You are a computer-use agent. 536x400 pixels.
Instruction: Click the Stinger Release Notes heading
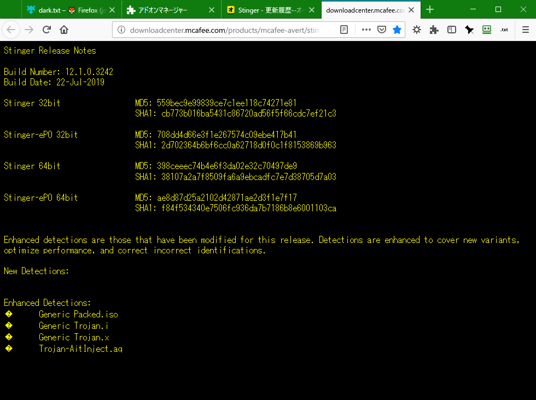tap(50, 50)
